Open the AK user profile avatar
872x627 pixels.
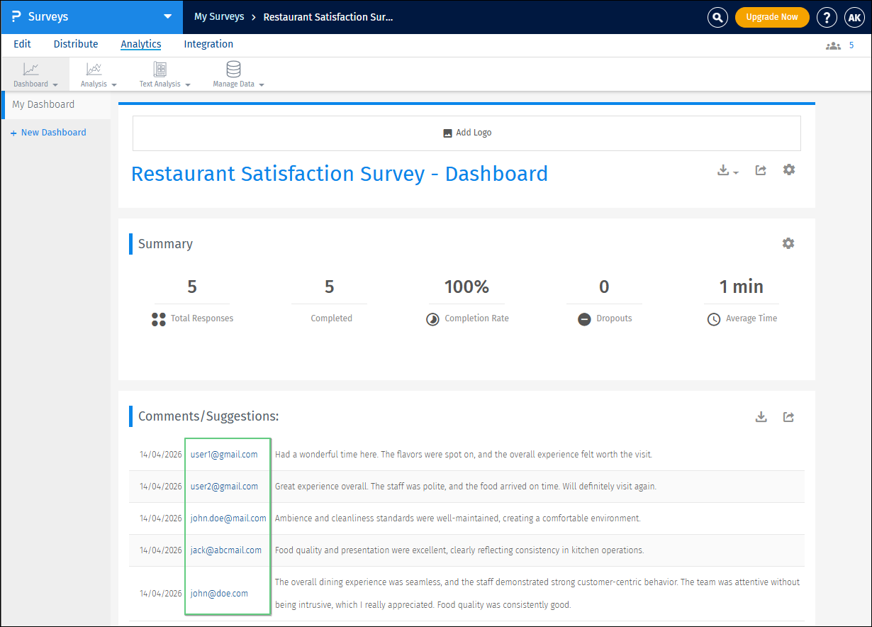[x=854, y=18]
